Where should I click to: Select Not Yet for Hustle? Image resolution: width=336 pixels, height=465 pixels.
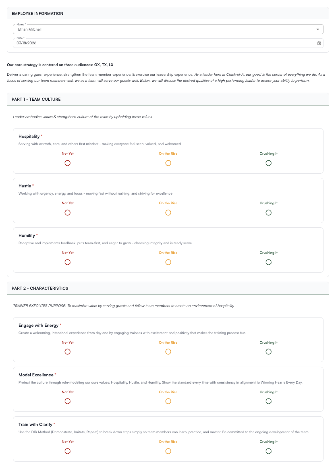click(x=67, y=212)
